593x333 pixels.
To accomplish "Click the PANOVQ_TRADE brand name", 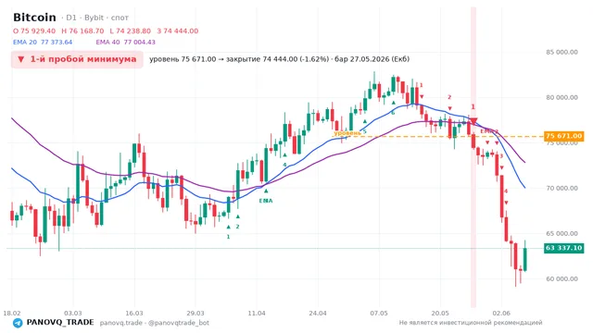I will (x=60, y=323).
